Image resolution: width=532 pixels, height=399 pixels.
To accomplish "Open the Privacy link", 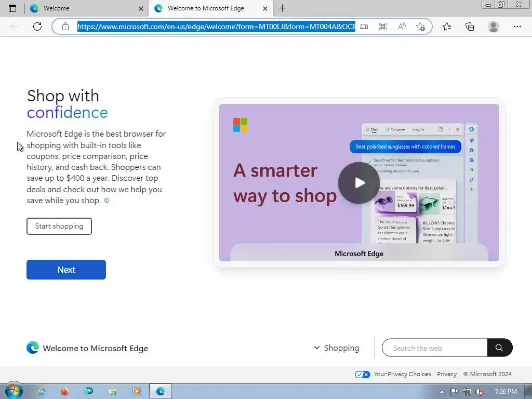I will click(447, 374).
